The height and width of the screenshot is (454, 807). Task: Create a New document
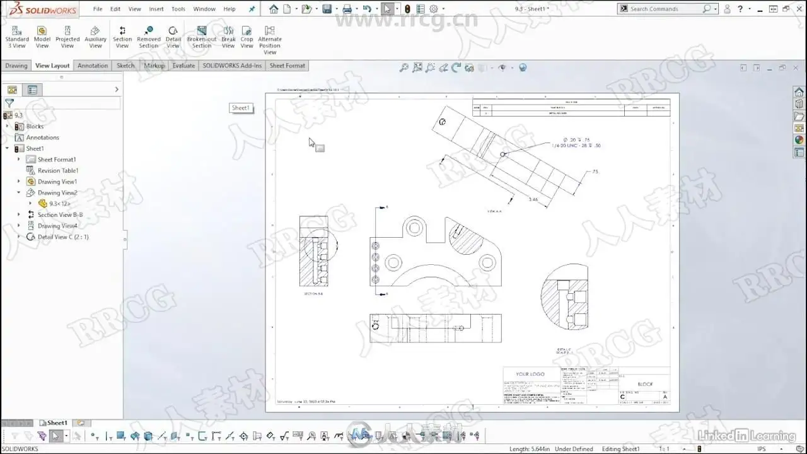287,9
